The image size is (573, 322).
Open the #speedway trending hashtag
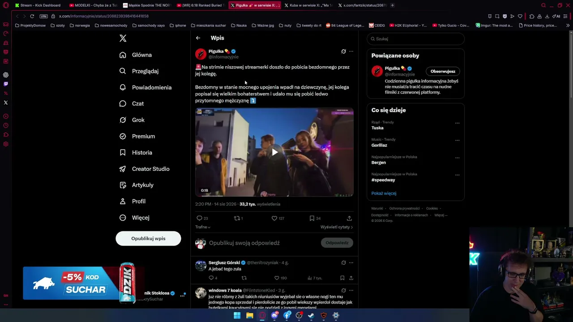tap(383, 180)
